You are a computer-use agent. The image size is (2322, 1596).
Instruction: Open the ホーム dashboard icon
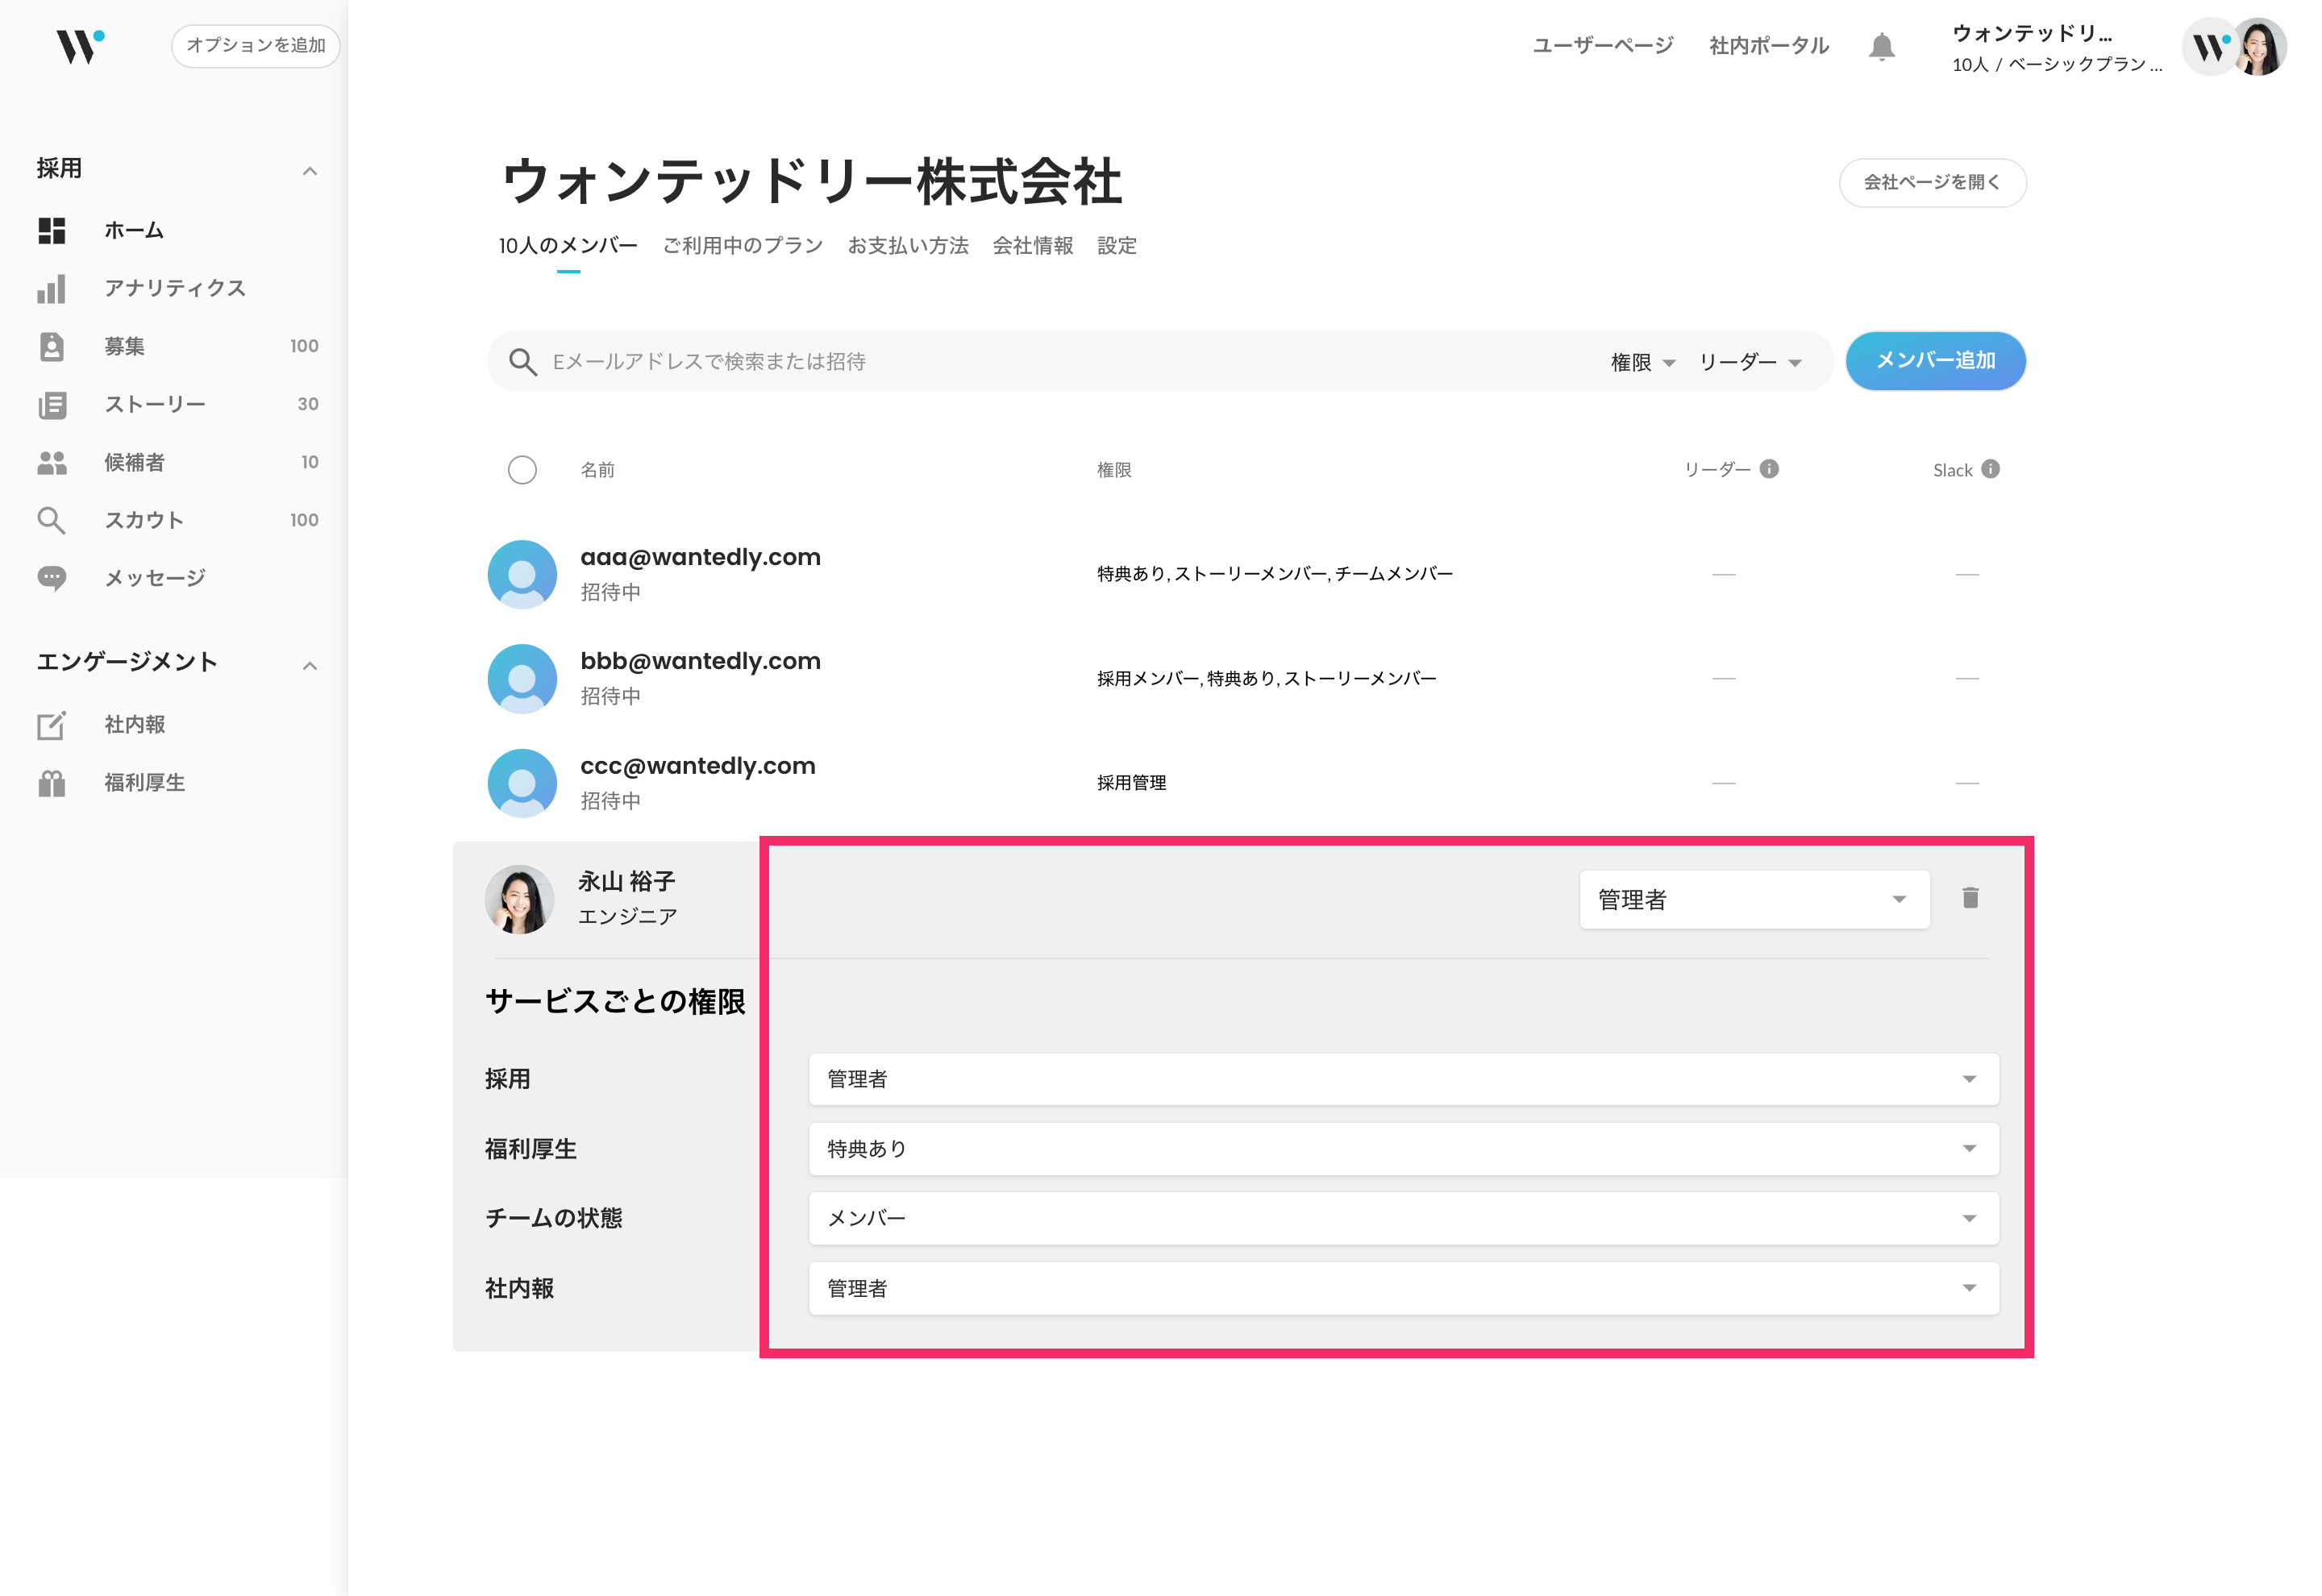point(52,231)
